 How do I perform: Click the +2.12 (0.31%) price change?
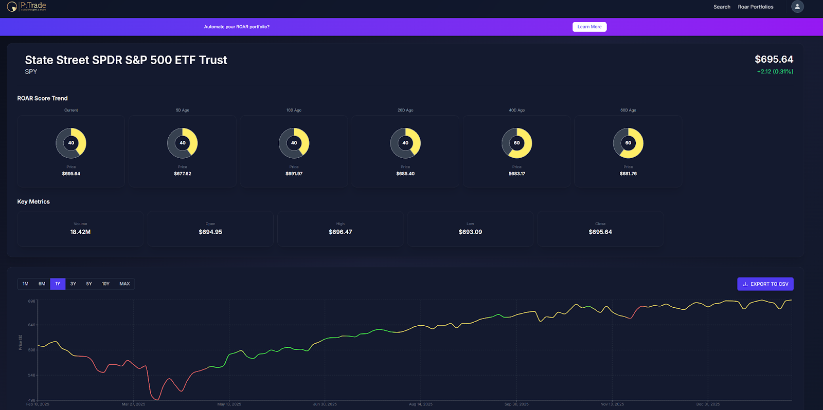(x=775, y=71)
